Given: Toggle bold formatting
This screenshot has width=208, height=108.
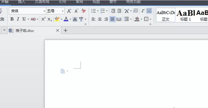Looking at the screenshot, I should pos(12,19).
